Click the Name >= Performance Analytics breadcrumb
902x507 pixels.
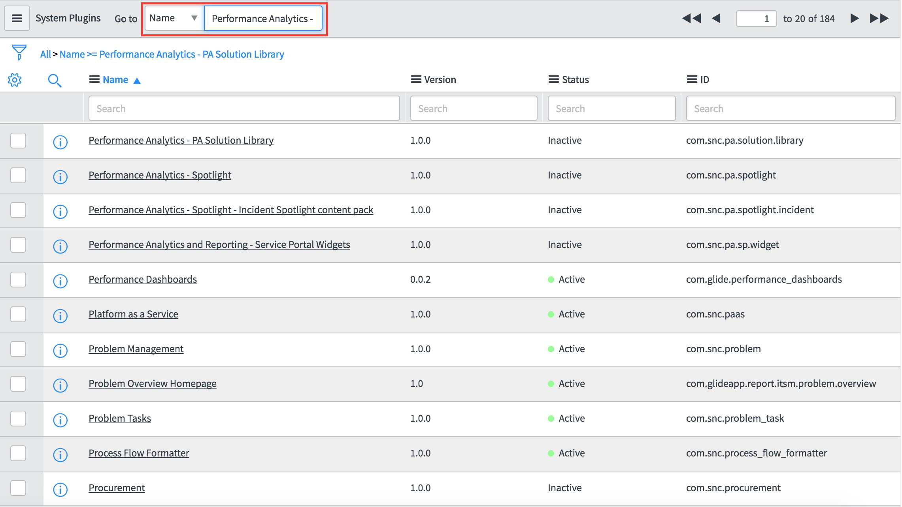[x=172, y=54]
